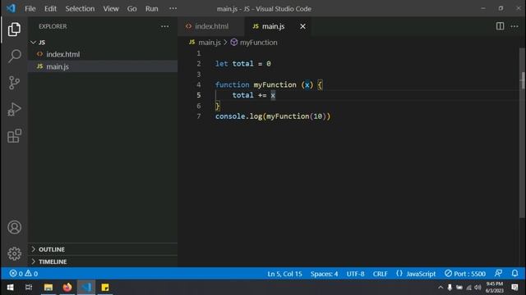Viewport: 526px width, 295px height.
Task: Select main.js in the Explorer tree
Action: pyautogui.click(x=103, y=66)
